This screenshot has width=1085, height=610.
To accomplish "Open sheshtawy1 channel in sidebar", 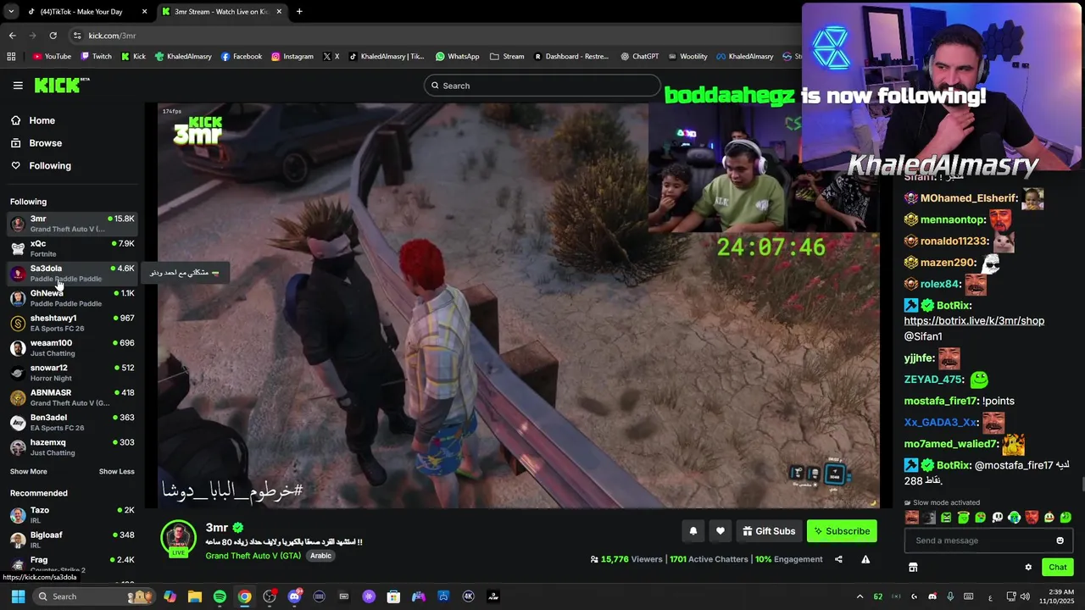I will [x=72, y=323].
